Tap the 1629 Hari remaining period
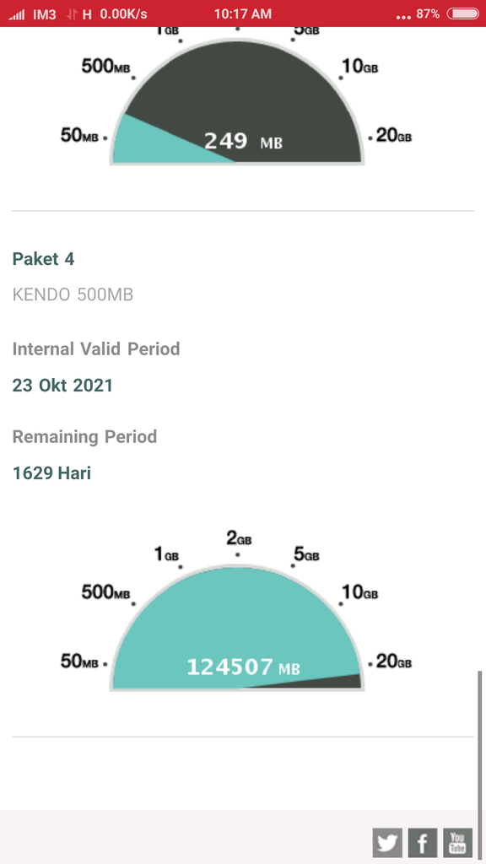486x864 pixels. [51, 472]
